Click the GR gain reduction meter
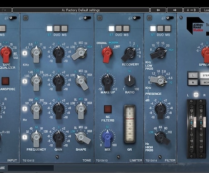This screenshot has height=173, width=209. [129, 124]
